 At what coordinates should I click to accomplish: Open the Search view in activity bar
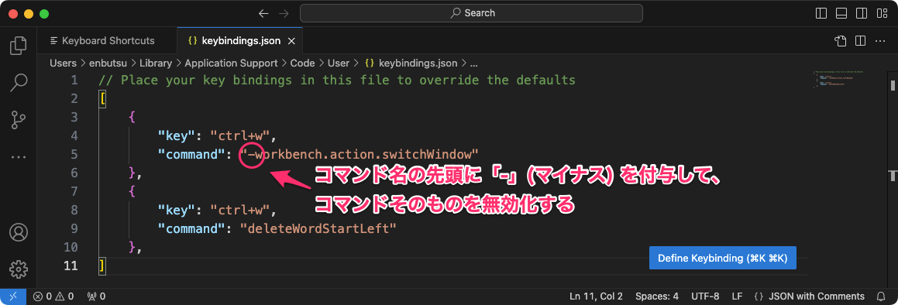(x=19, y=83)
